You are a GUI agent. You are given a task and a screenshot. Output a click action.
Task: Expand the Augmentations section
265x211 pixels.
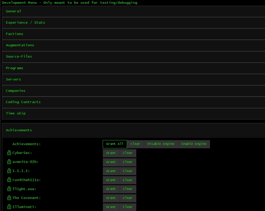(x=134, y=45)
